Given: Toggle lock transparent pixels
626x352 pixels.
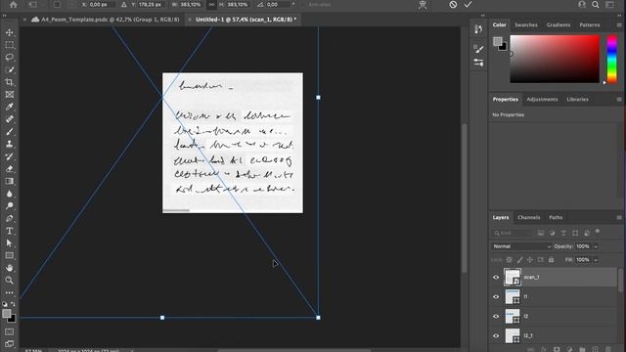Looking at the screenshot, I should pos(509,260).
